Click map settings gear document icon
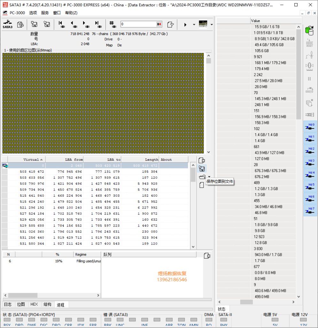Viewport: 318px width, 328px height. click(202, 160)
